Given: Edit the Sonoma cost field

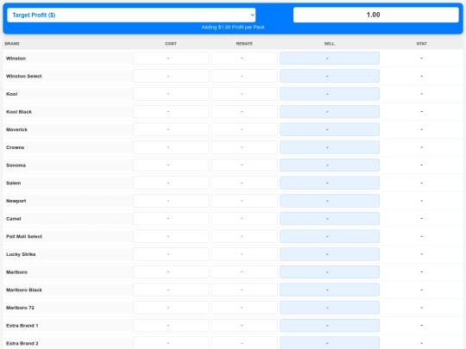Looking at the screenshot, I should 171,165.
